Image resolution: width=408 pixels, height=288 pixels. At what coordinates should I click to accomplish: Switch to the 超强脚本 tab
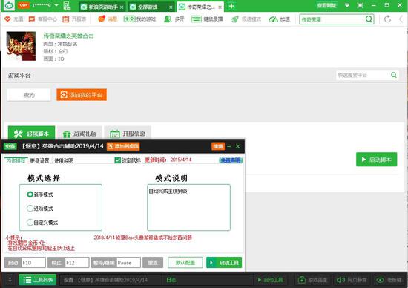pos(31,134)
